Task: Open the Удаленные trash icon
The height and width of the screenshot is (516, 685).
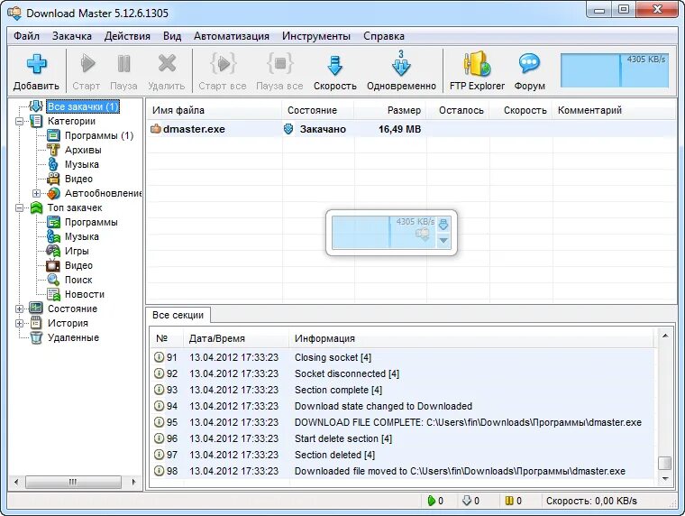Action: pos(36,337)
